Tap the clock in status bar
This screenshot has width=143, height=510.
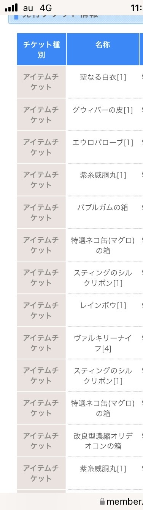(x=137, y=8)
